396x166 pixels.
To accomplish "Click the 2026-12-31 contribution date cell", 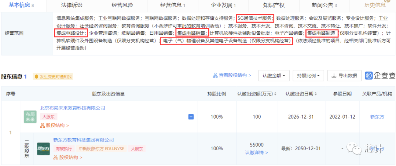I will coord(301,117).
